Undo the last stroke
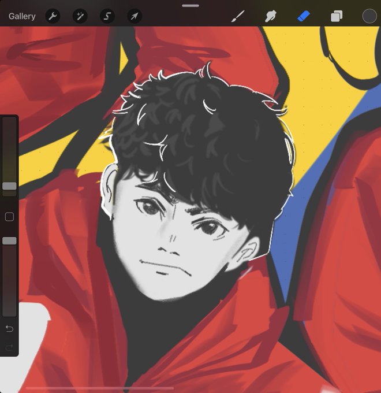The height and width of the screenshot is (393, 381). (9, 328)
